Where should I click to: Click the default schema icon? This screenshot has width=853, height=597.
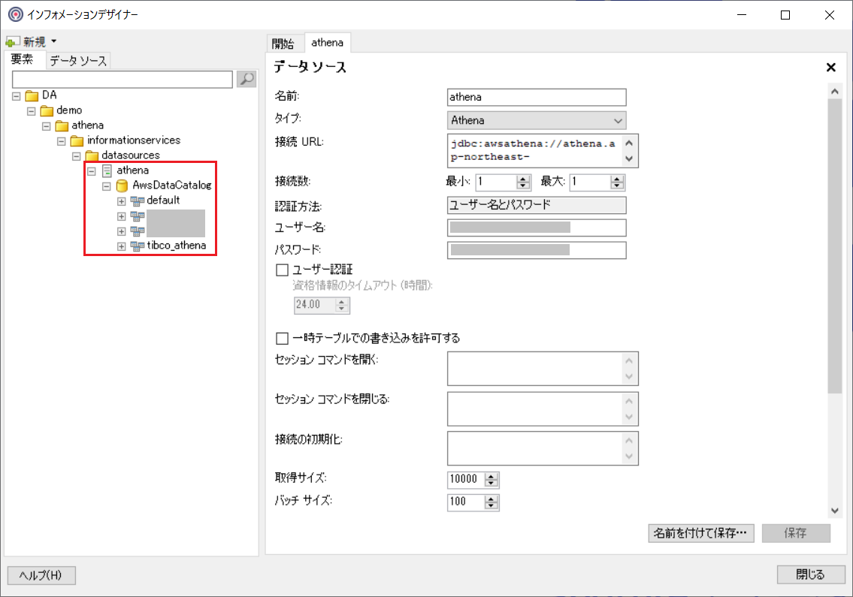(137, 201)
